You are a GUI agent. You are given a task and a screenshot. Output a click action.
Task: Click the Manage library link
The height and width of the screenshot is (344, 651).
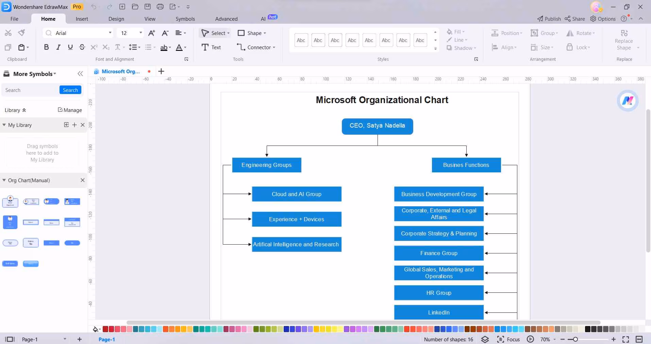pyautogui.click(x=70, y=110)
